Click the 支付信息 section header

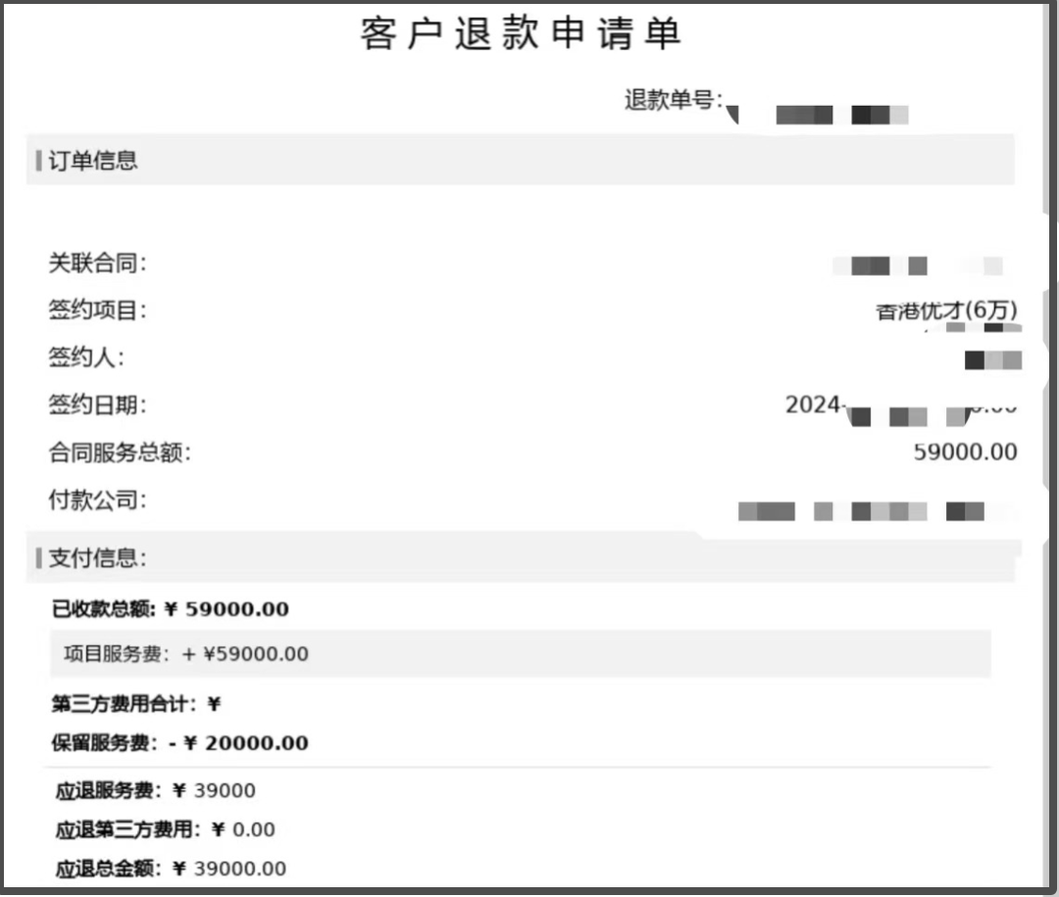click(97, 558)
